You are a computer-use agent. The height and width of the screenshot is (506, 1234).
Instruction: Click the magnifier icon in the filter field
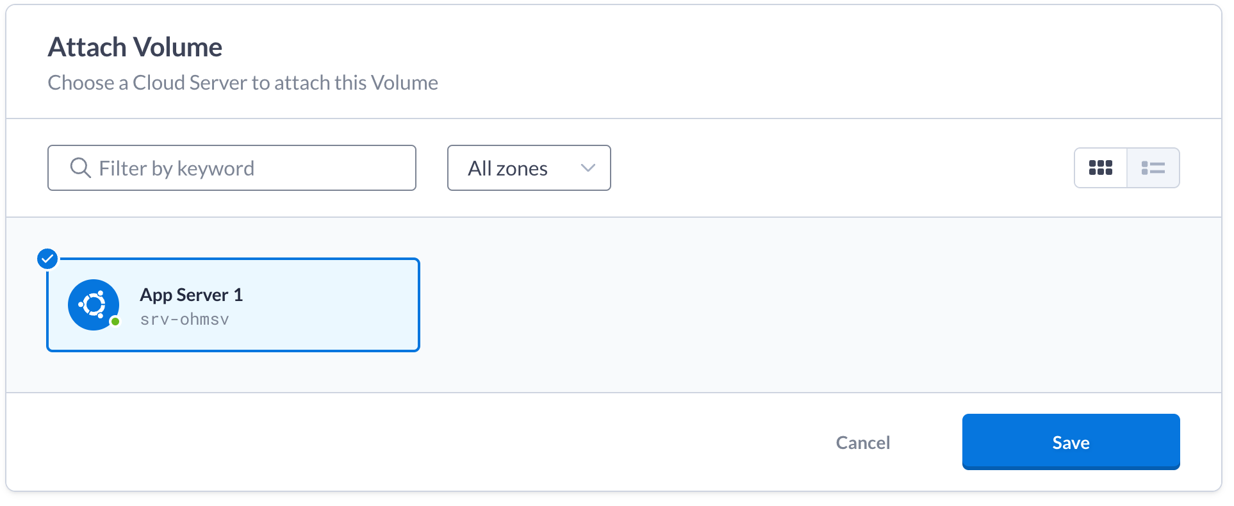point(80,168)
